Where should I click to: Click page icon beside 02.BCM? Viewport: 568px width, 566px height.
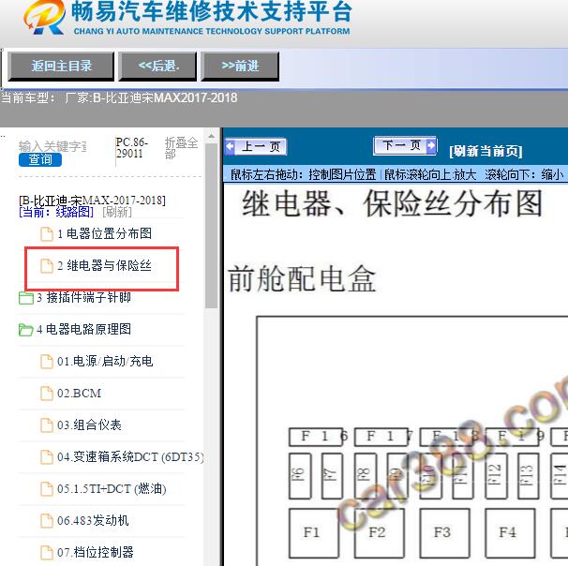46,394
